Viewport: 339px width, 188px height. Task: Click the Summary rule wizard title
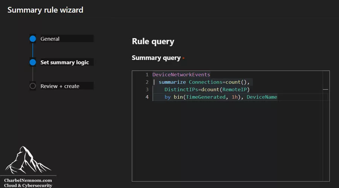click(46, 10)
